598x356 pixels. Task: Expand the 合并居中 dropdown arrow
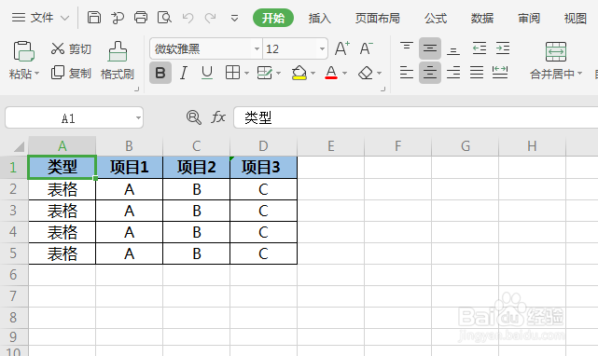pyautogui.click(x=579, y=74)
